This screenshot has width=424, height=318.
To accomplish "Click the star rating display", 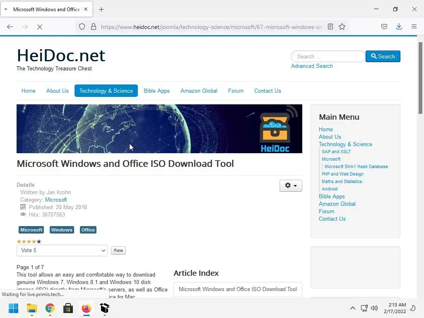I will point(29,241).
